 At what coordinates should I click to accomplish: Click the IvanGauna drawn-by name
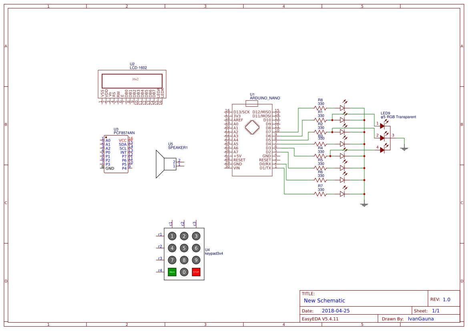coord(420,319)
